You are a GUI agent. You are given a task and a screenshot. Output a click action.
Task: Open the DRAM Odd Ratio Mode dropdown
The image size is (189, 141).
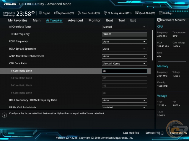click(x=125, y=107)
